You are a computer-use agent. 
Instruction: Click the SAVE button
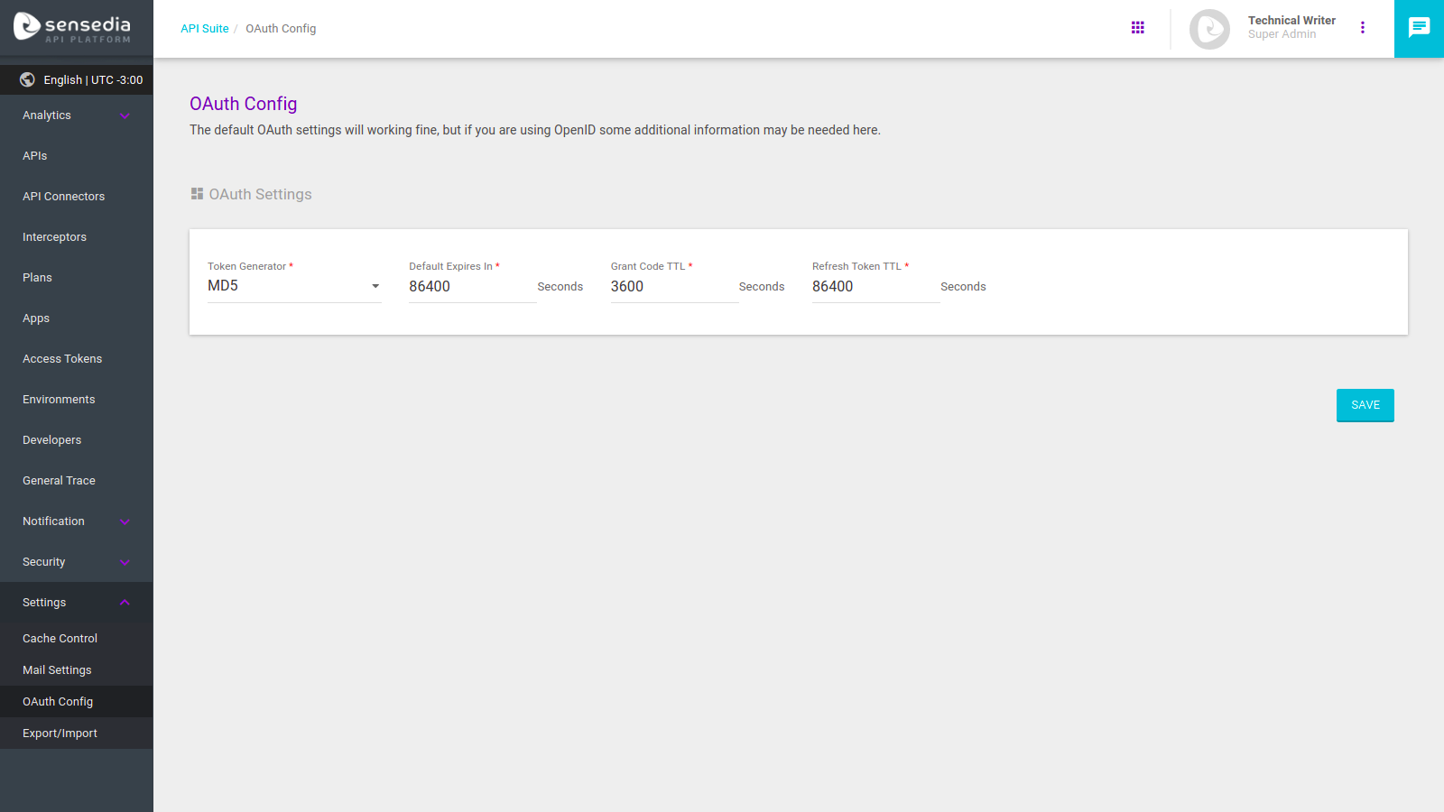(x=1365, y=405)
